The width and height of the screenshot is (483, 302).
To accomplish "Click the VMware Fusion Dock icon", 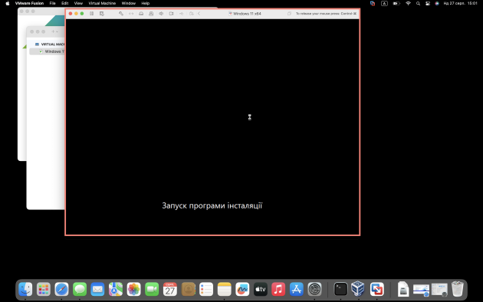I will tap(376, 289).
